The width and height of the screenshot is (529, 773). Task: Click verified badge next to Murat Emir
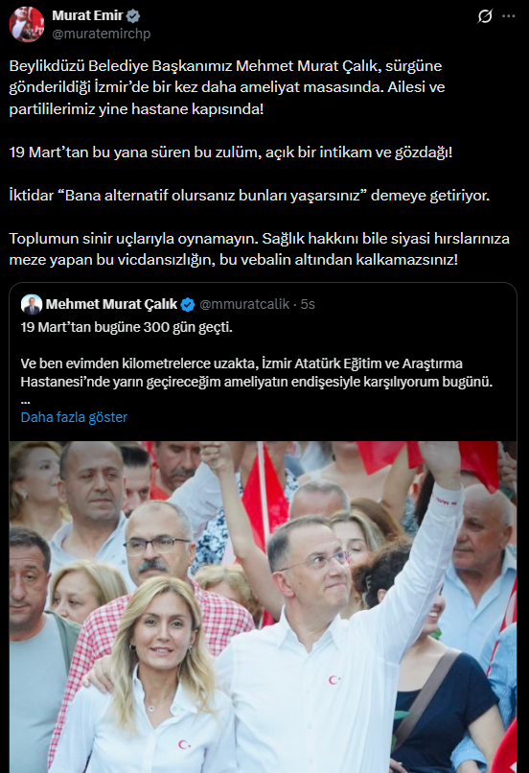[x=133, y=16]
